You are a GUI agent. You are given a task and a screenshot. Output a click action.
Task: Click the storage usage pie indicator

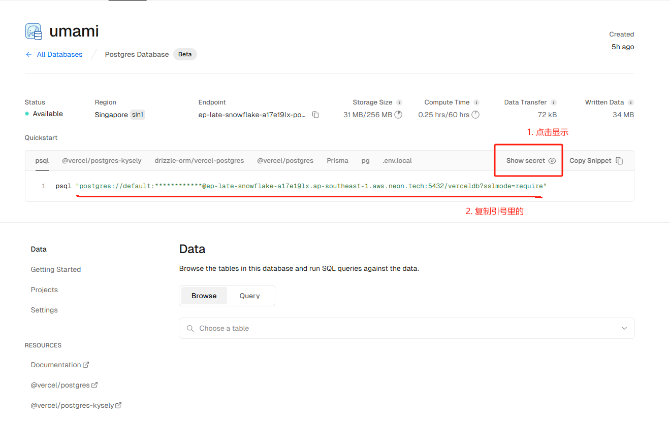point(398,115)
